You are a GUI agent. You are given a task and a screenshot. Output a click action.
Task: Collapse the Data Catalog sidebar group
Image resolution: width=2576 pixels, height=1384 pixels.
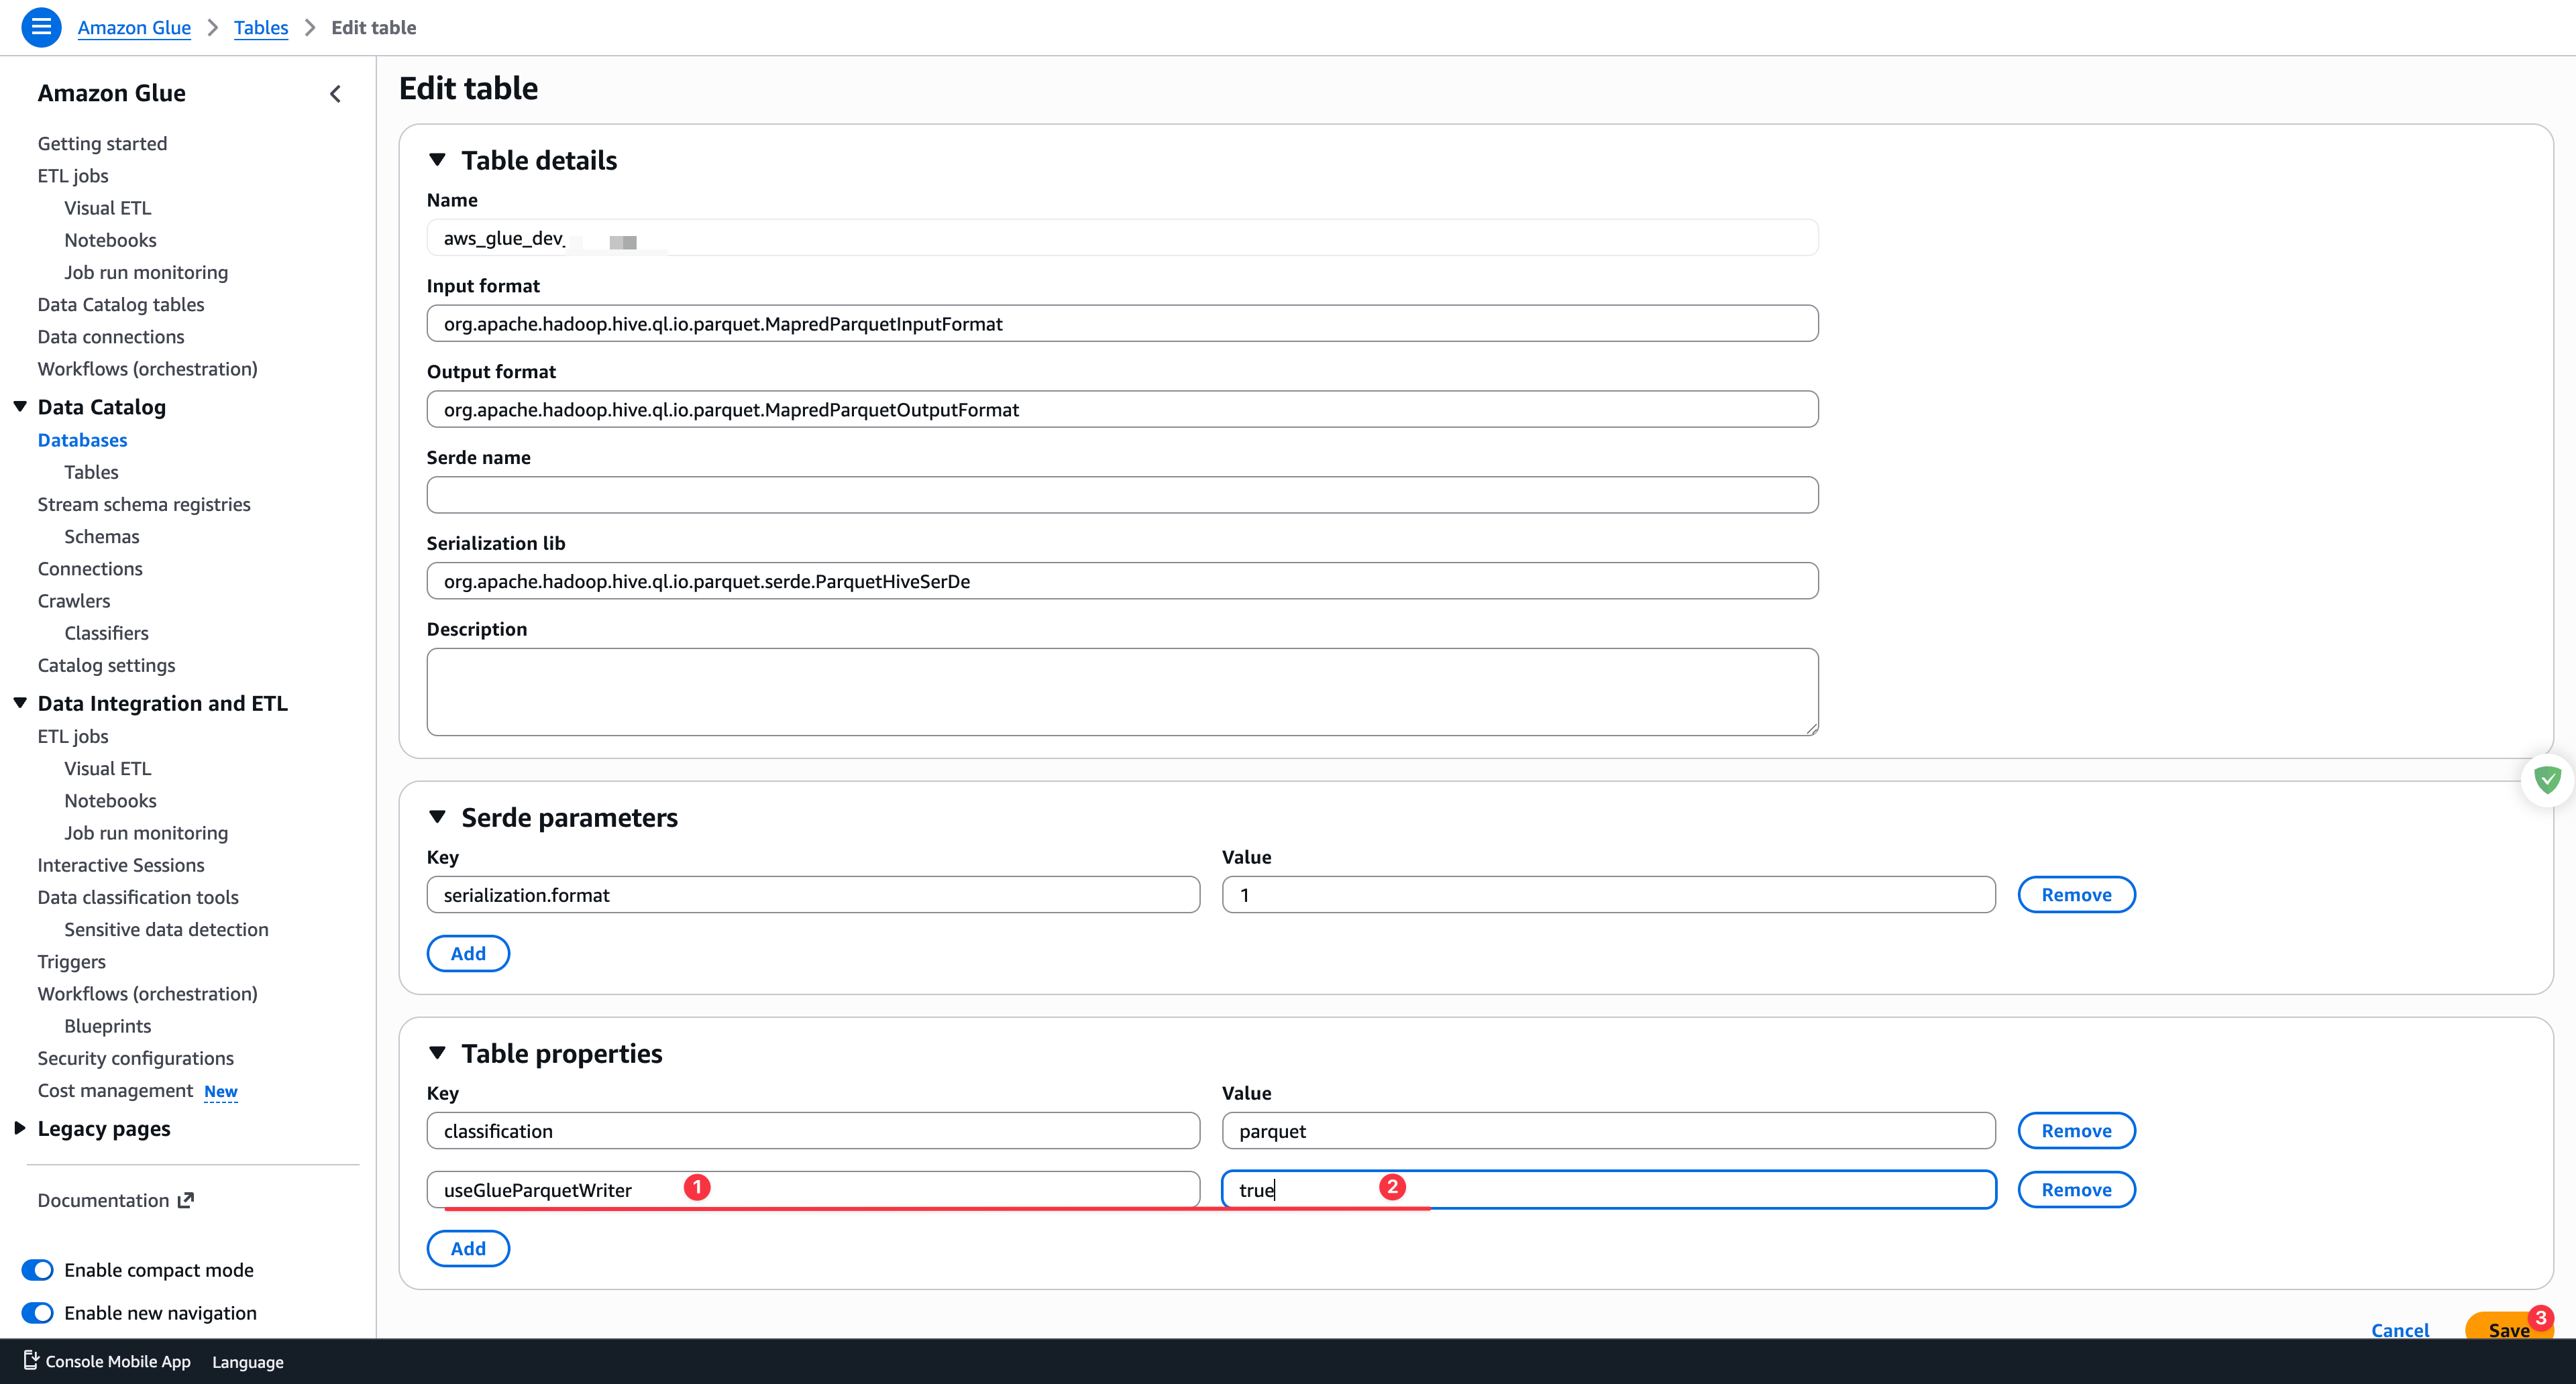click(x=20, y=407)
